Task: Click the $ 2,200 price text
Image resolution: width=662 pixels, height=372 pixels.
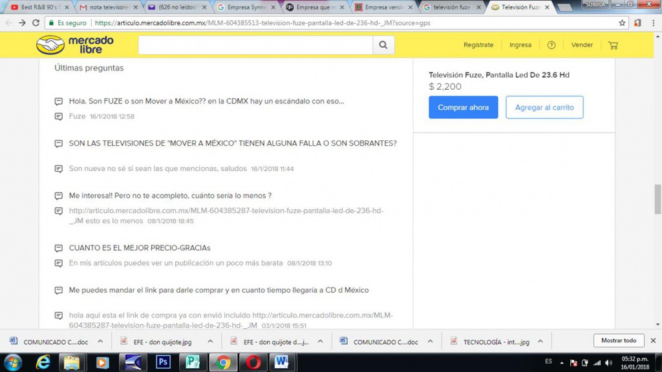Action: click(445, 87)
